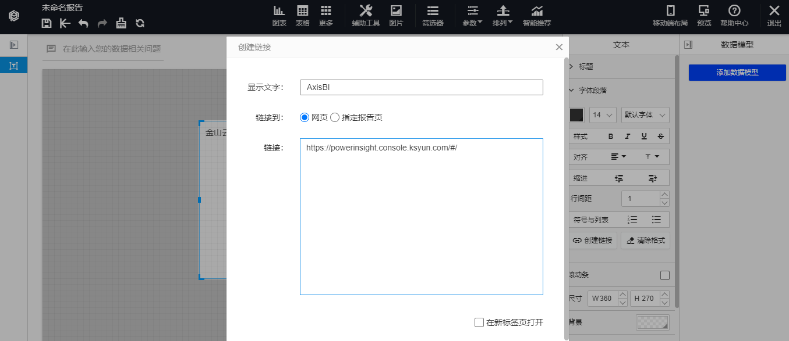Image resolution: width=789 pixels, height=341 pixels.
Task: Click the 文本 panel header
Action: coord(621,45)
